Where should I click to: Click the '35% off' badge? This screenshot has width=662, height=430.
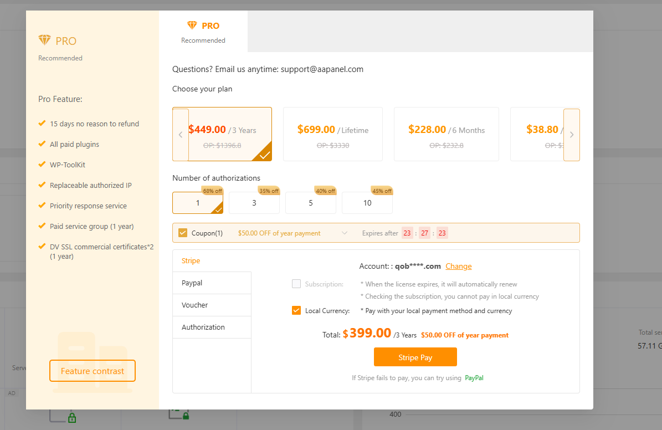269,191
